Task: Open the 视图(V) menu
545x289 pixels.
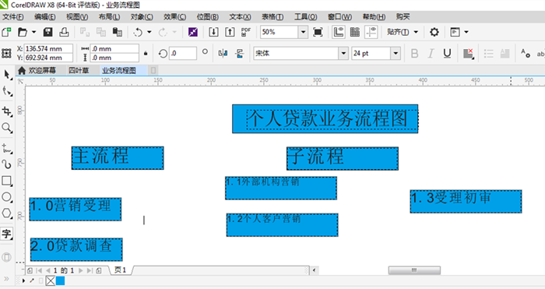Action: click(77, 16)
